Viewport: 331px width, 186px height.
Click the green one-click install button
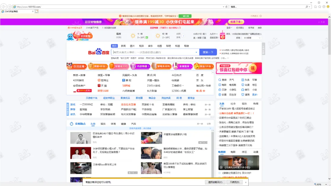pos(185,16)
